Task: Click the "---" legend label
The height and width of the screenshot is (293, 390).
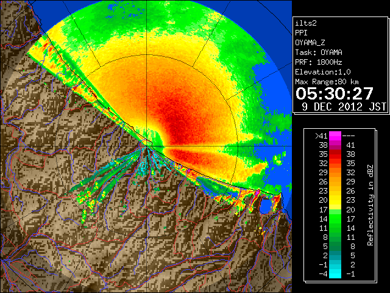Action: click(349, 136)
